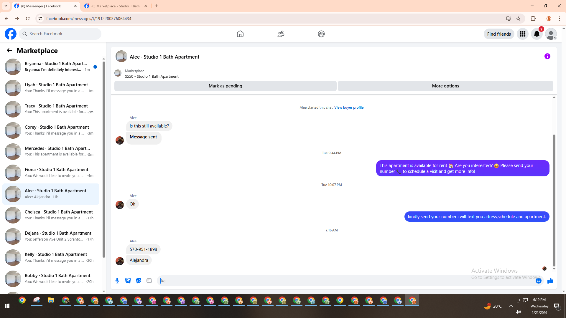Show hidden system tray icons
566x318 pixels.
[511, 306]
